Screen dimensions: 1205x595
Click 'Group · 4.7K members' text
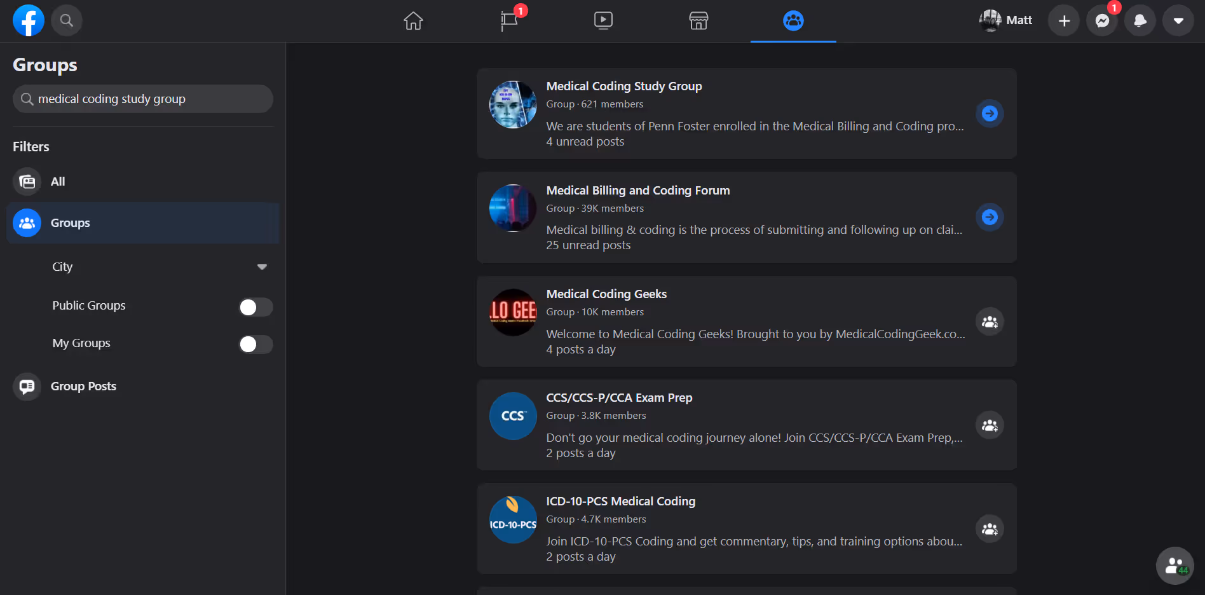point(596,519)
